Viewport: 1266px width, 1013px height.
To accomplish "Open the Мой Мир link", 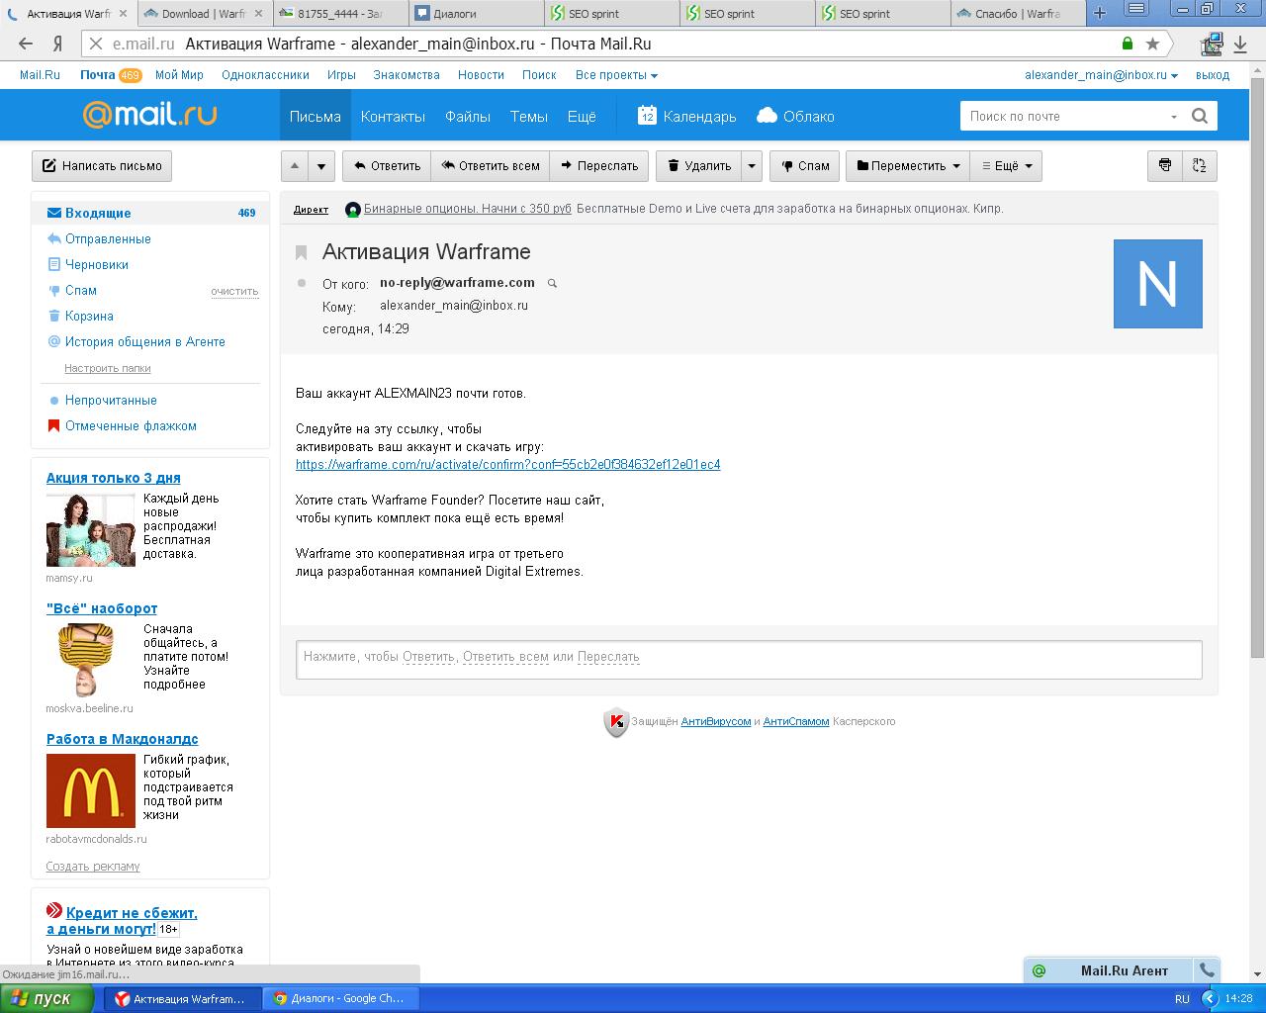I will point(179,75).
